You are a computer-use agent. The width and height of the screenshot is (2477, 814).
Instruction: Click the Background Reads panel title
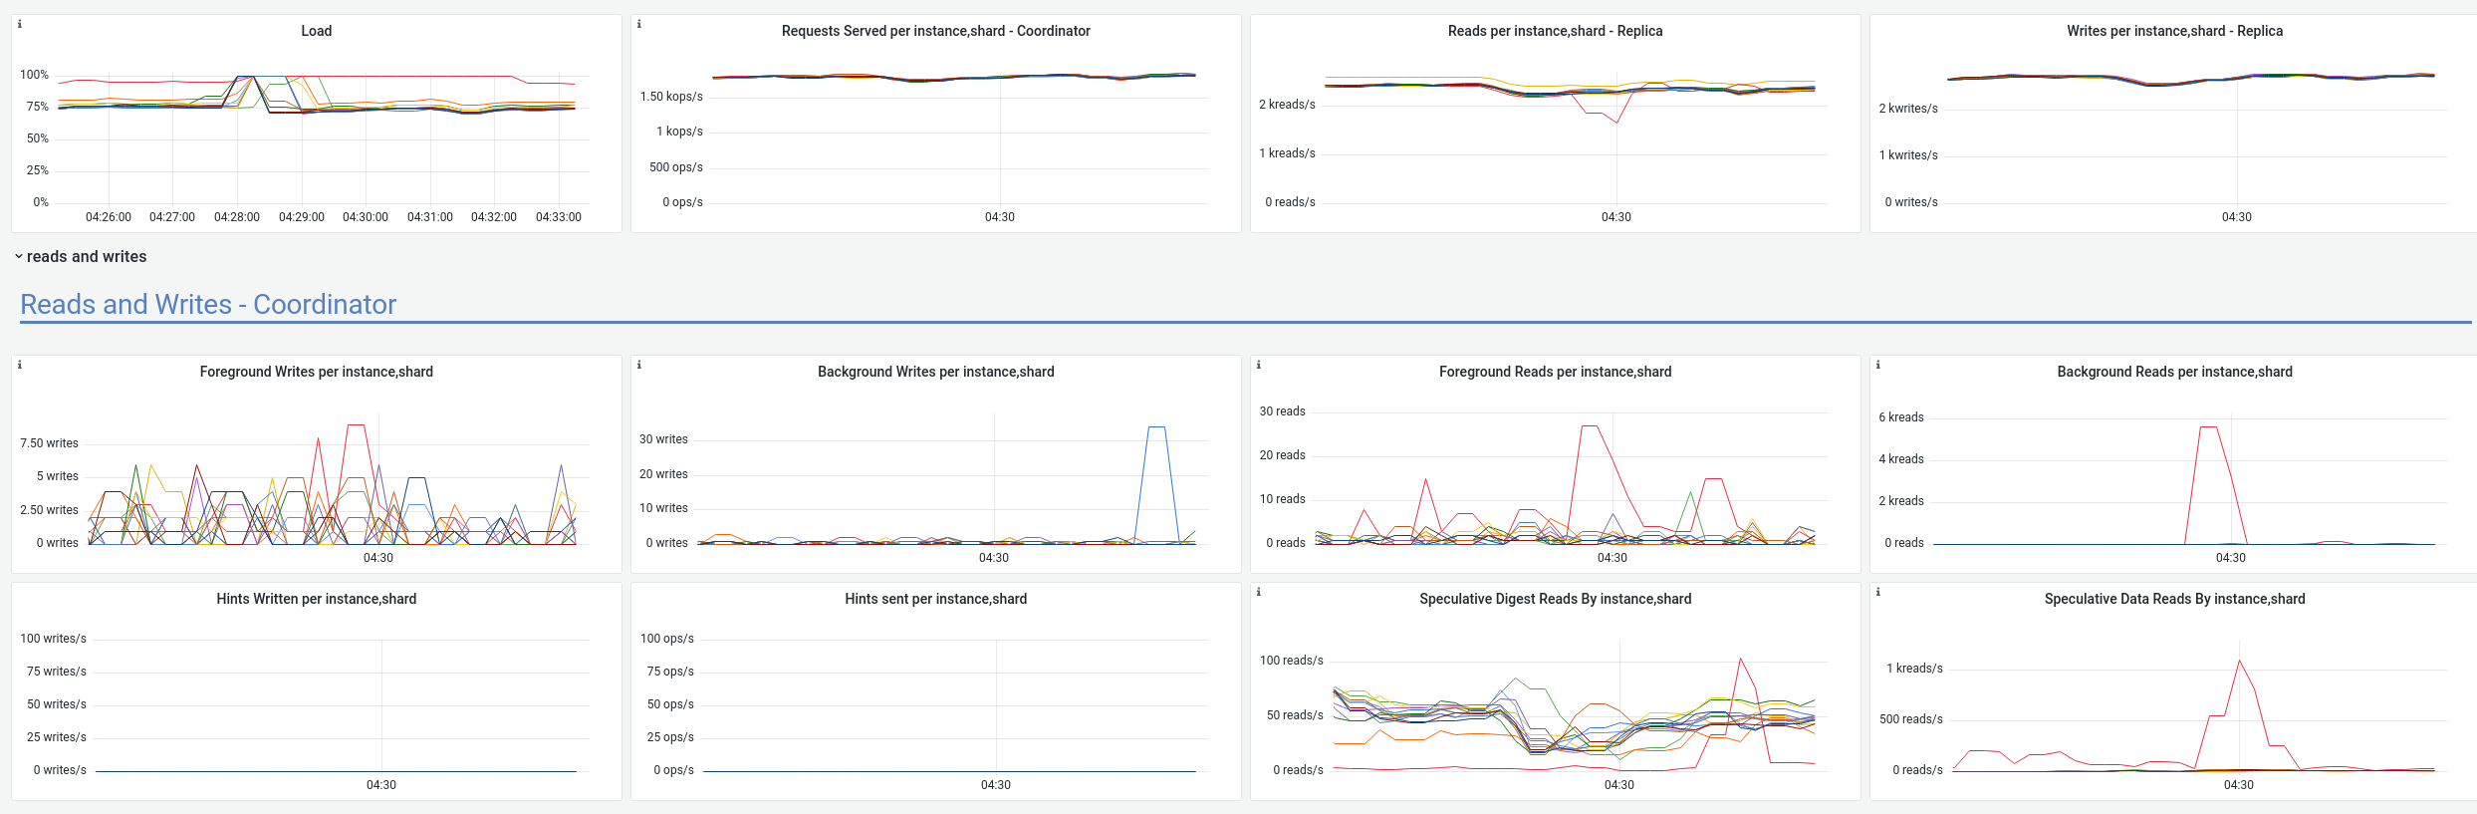tap(2173, 371)
